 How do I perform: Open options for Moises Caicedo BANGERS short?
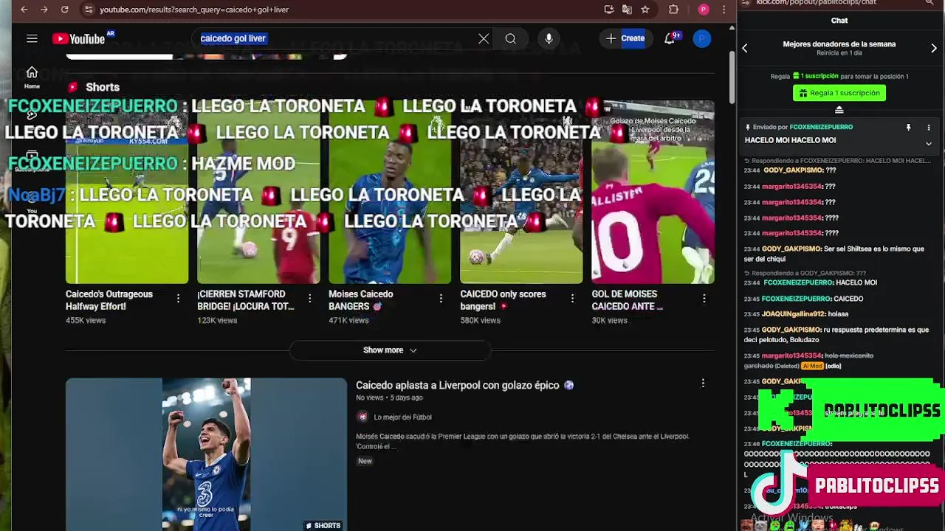441,299
